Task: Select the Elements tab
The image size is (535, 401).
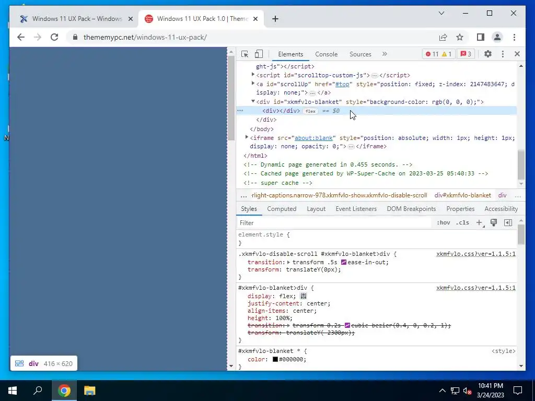Action: (290, 54)
